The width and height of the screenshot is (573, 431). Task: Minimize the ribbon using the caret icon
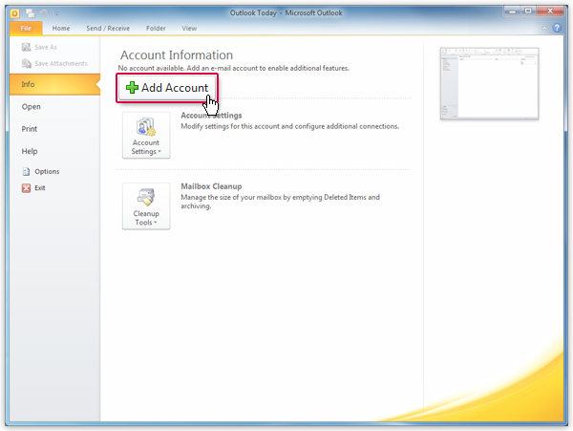(x=546, y=29)
